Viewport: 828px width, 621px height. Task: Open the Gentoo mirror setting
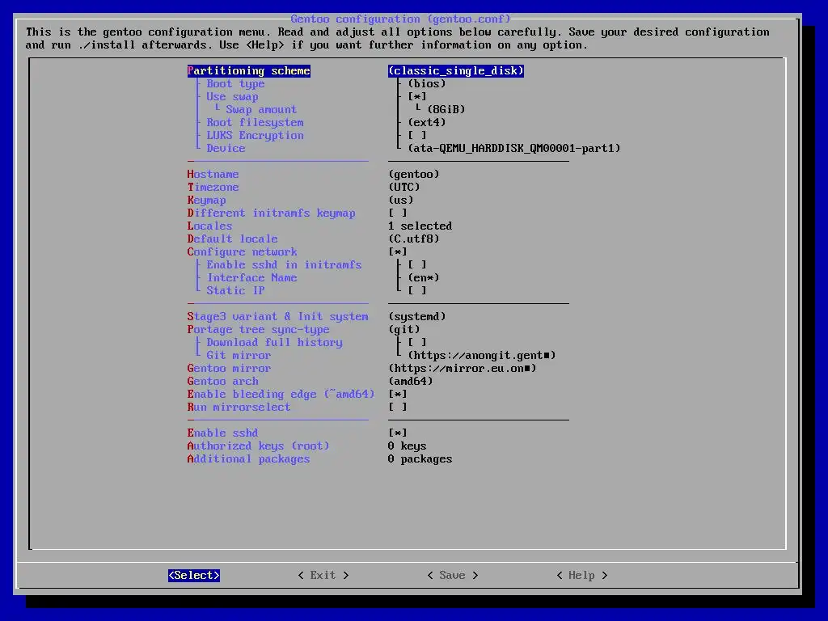coord(229,369)
